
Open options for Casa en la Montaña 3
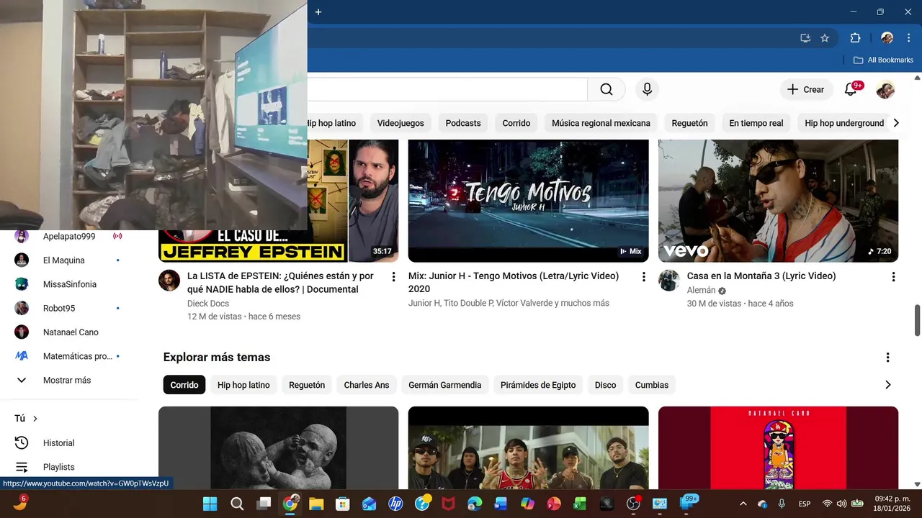(x=893, y=276)
